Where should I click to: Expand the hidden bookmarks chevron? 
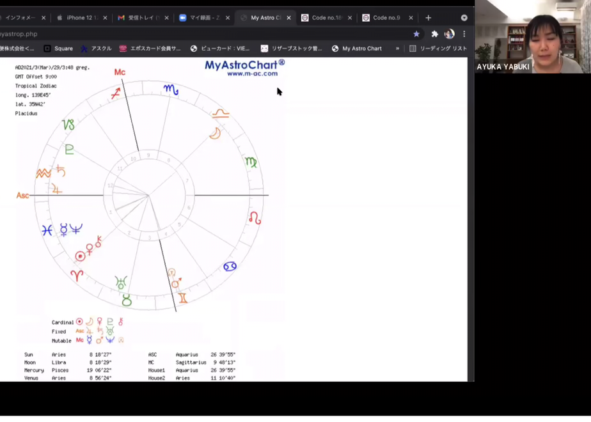pos(397,49)
